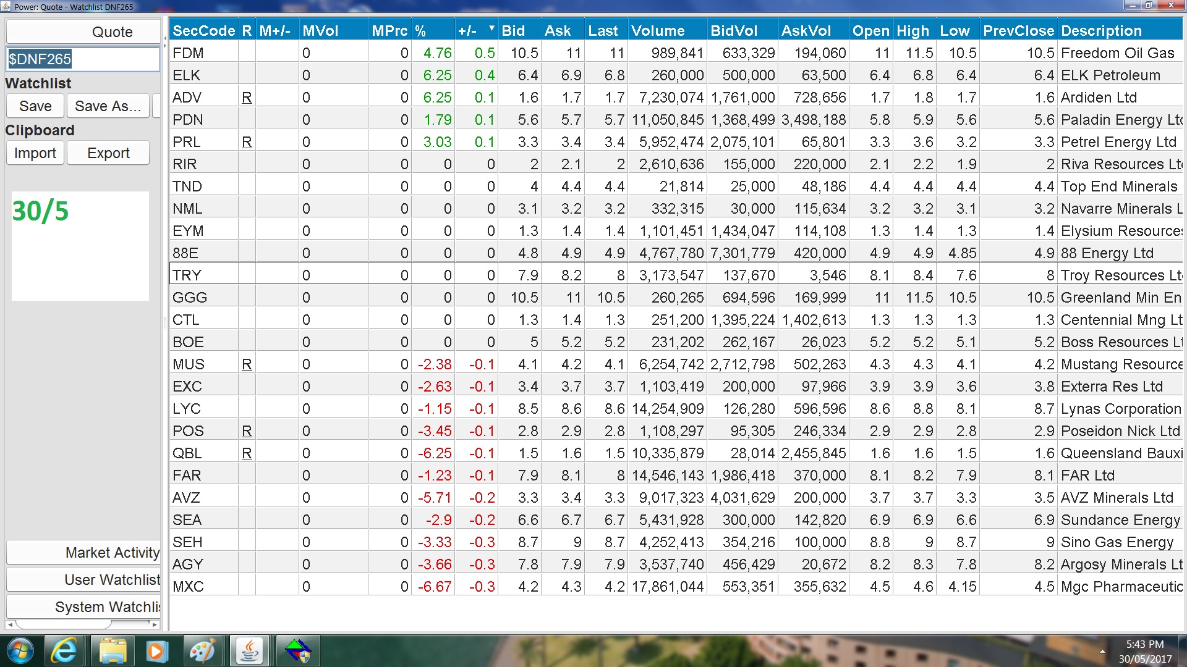
Task: Click 'AVZ Minerals Ltd' description cell
Action: (1121, 498)
